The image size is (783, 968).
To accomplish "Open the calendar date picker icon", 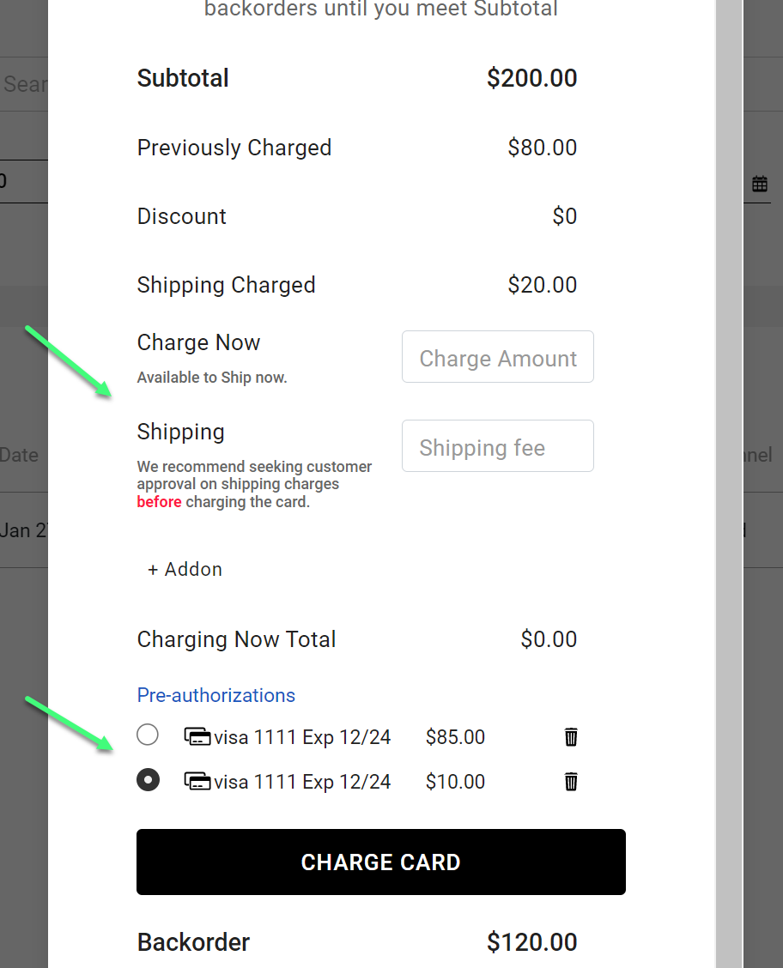I will pos(760,184).
